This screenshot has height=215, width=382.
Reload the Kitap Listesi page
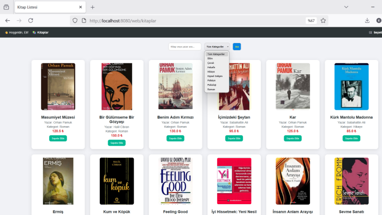(x=31, y=21)
